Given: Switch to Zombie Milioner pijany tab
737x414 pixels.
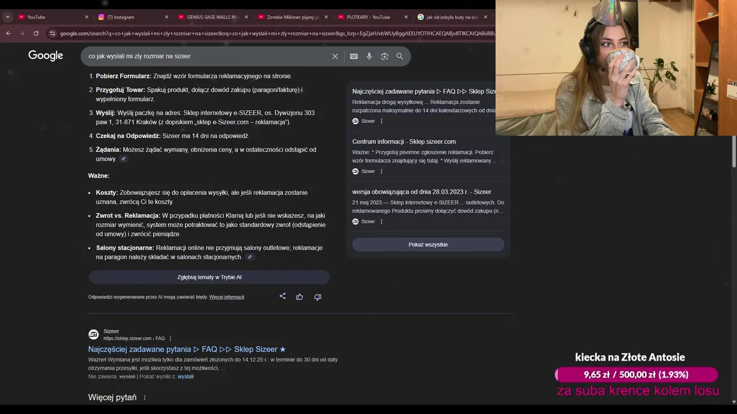Looking at the screenshot, I should (292, 17).
